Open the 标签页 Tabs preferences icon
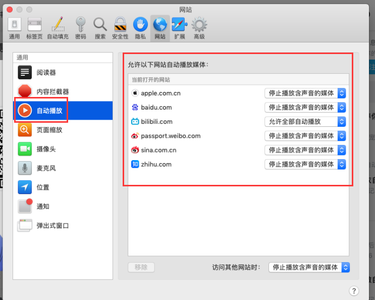Screen dimensions: 375x300 click(34, 24)
